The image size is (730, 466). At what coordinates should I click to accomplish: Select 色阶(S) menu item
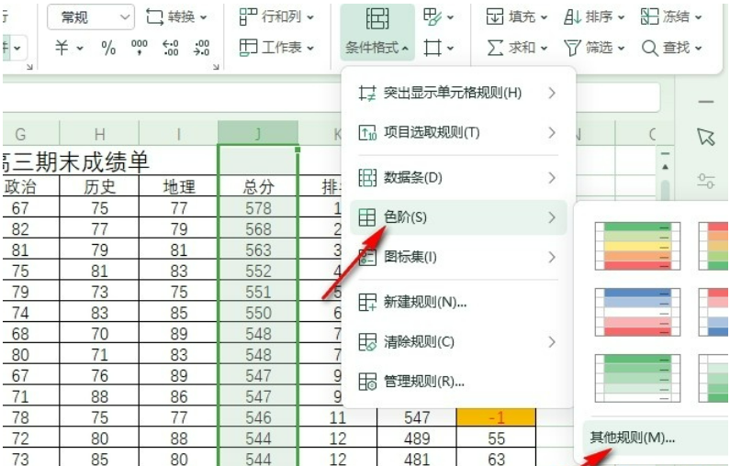coord(458,217)
